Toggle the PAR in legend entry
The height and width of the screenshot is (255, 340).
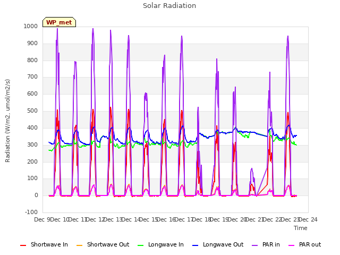pyautogui.click(x=266, y=244)
